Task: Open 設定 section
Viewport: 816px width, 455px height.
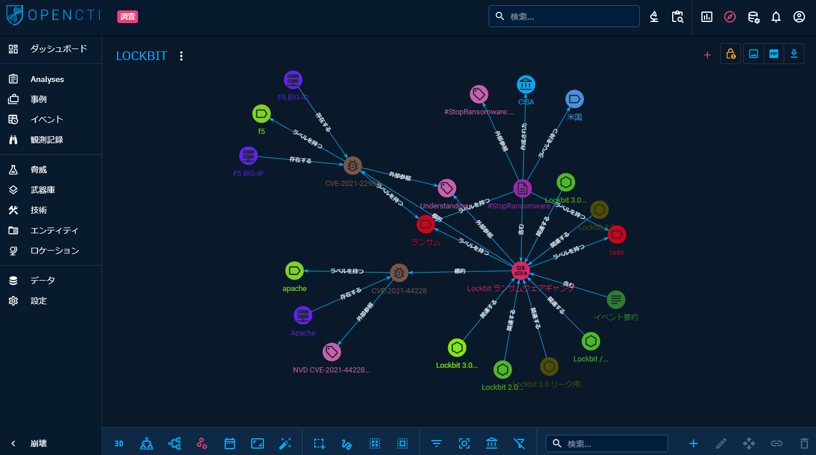Action: pyautogui.click(x=51, y=301)
